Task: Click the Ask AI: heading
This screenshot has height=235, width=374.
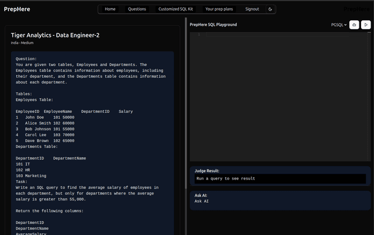Action: point(201,195)
